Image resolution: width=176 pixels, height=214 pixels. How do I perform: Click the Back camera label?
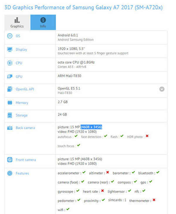tap(25, 128)
